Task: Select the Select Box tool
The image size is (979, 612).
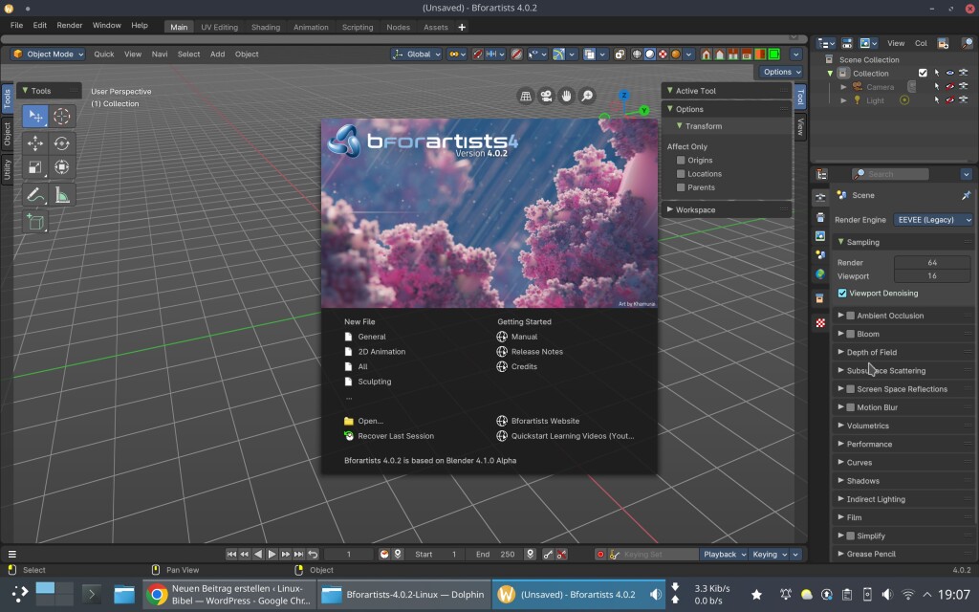Action: coord(35,116)
